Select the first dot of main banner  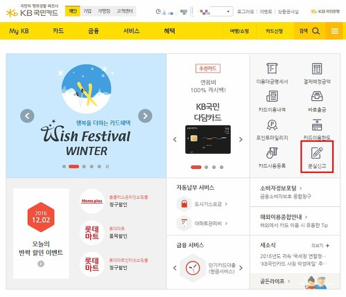pyautogui.click(x=64, y=166)
